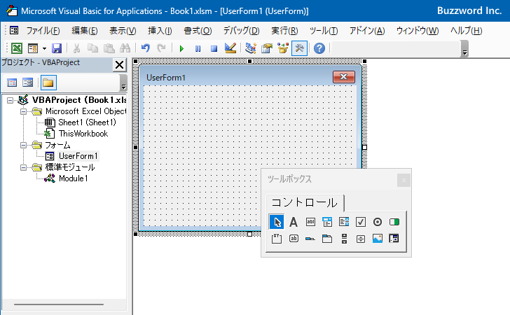Open project pane toolbar options arrow
510x315 pixels.
[123, 83]
